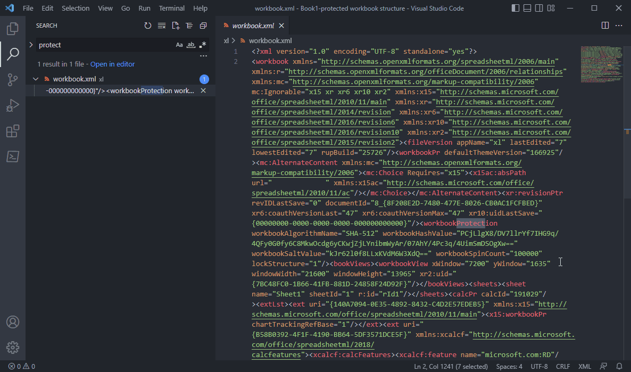Dismiss the workbookProtection search match

(203, 90)
